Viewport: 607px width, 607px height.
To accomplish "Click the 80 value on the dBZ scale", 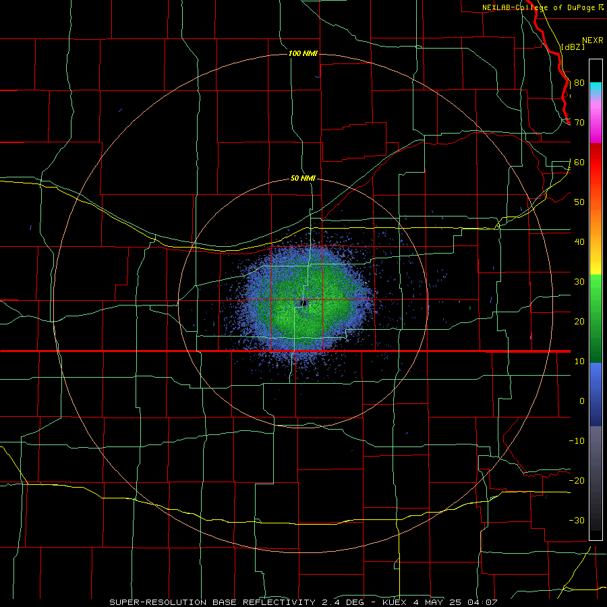I will 579,83.
